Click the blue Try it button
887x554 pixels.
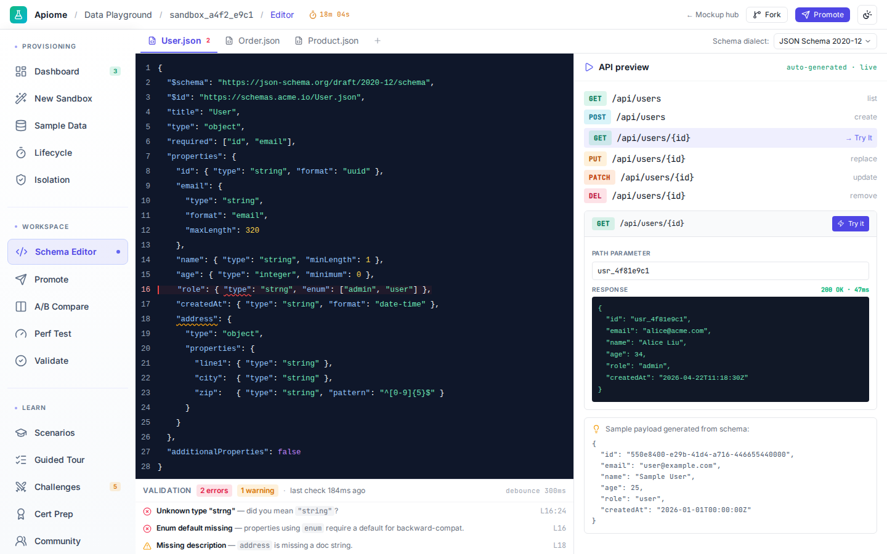coord(850,223)
